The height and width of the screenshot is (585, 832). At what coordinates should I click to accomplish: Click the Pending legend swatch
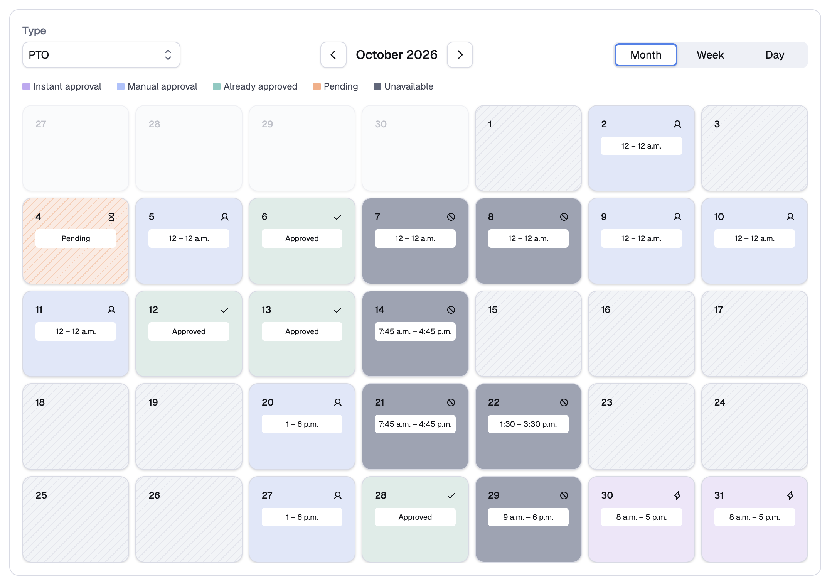(x=317, y=86)
